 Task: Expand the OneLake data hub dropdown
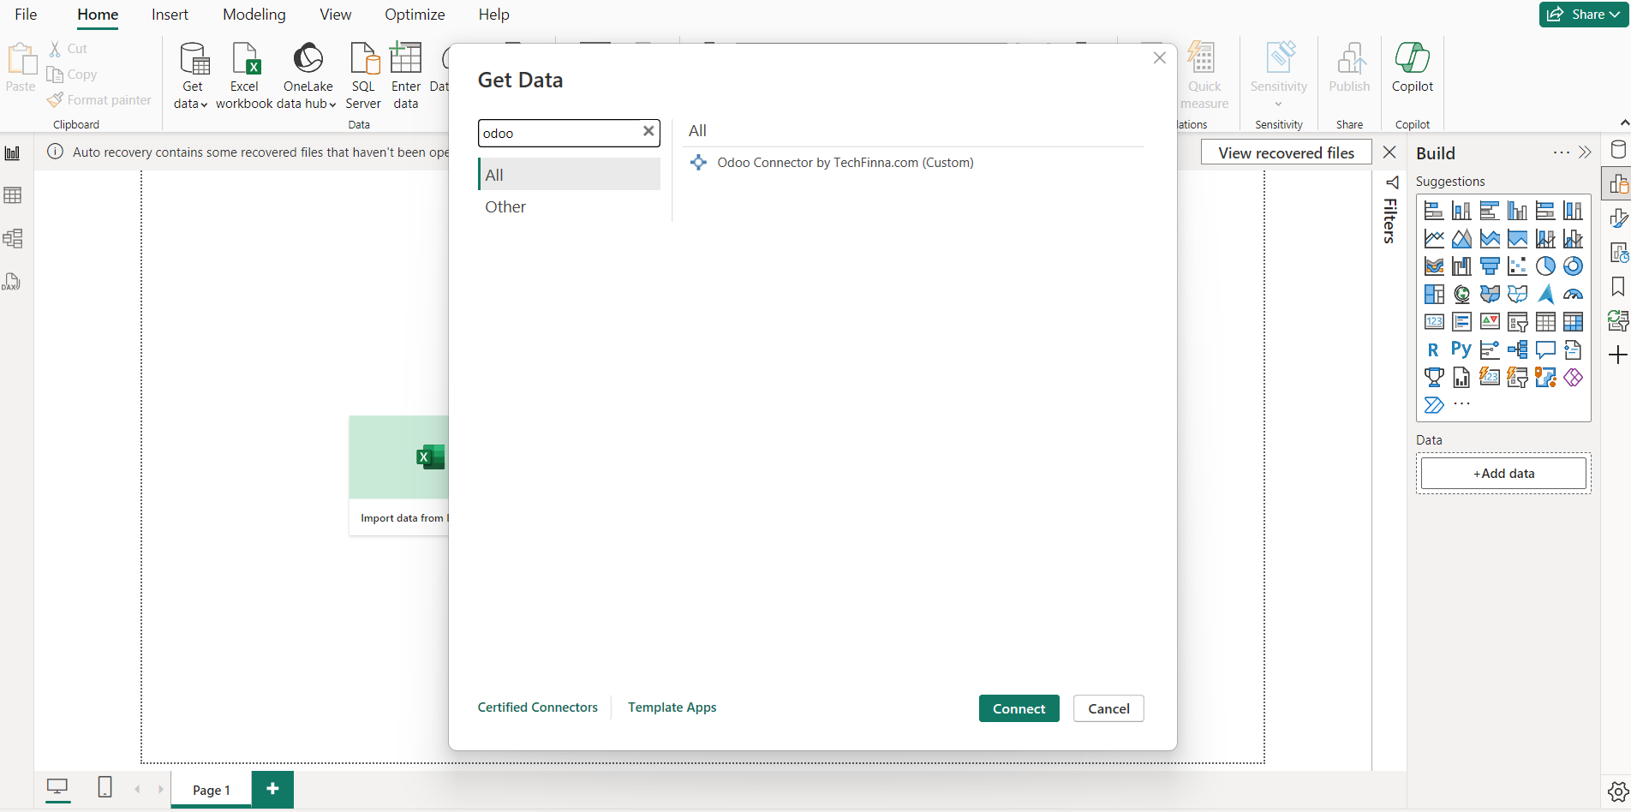pyautogui.click(x=308, y=77)
